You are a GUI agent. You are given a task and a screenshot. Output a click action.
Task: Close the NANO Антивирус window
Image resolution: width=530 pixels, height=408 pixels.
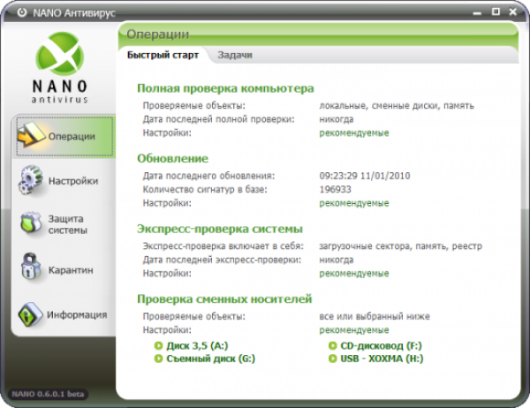(x=512, y=12)
